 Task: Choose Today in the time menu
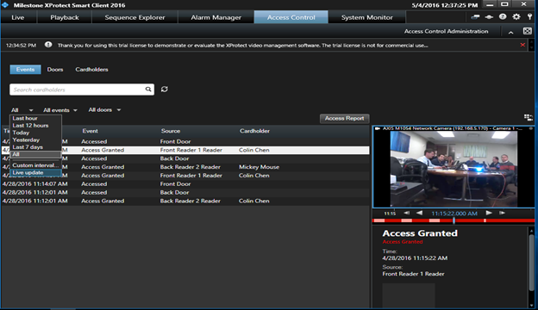click(35, 133)
